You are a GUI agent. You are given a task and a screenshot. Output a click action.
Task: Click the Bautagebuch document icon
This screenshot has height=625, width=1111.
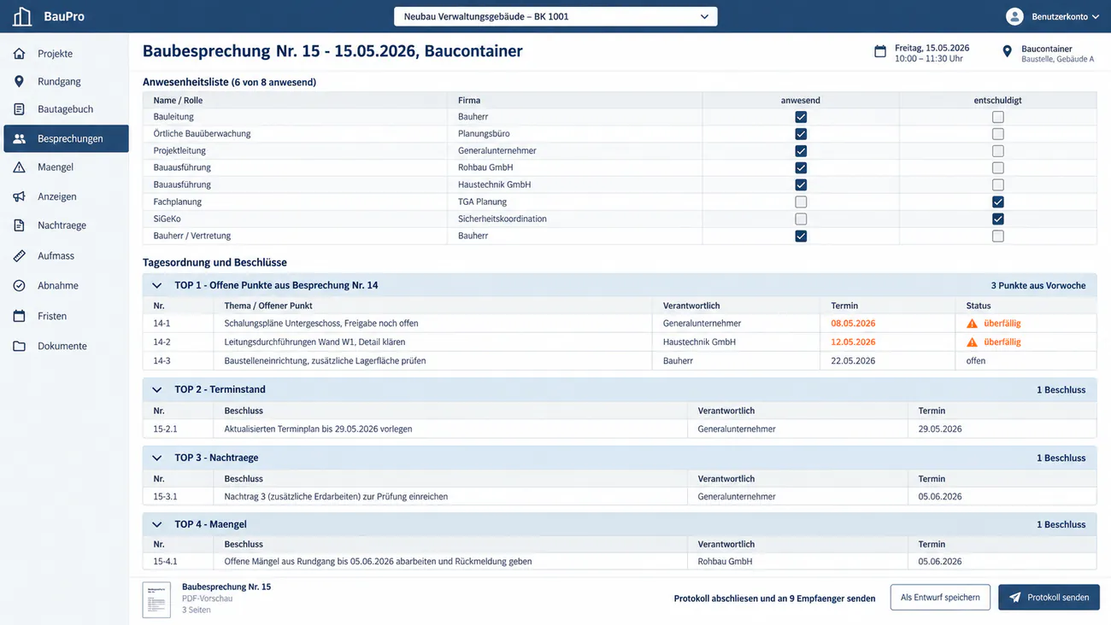coord(20,109)
